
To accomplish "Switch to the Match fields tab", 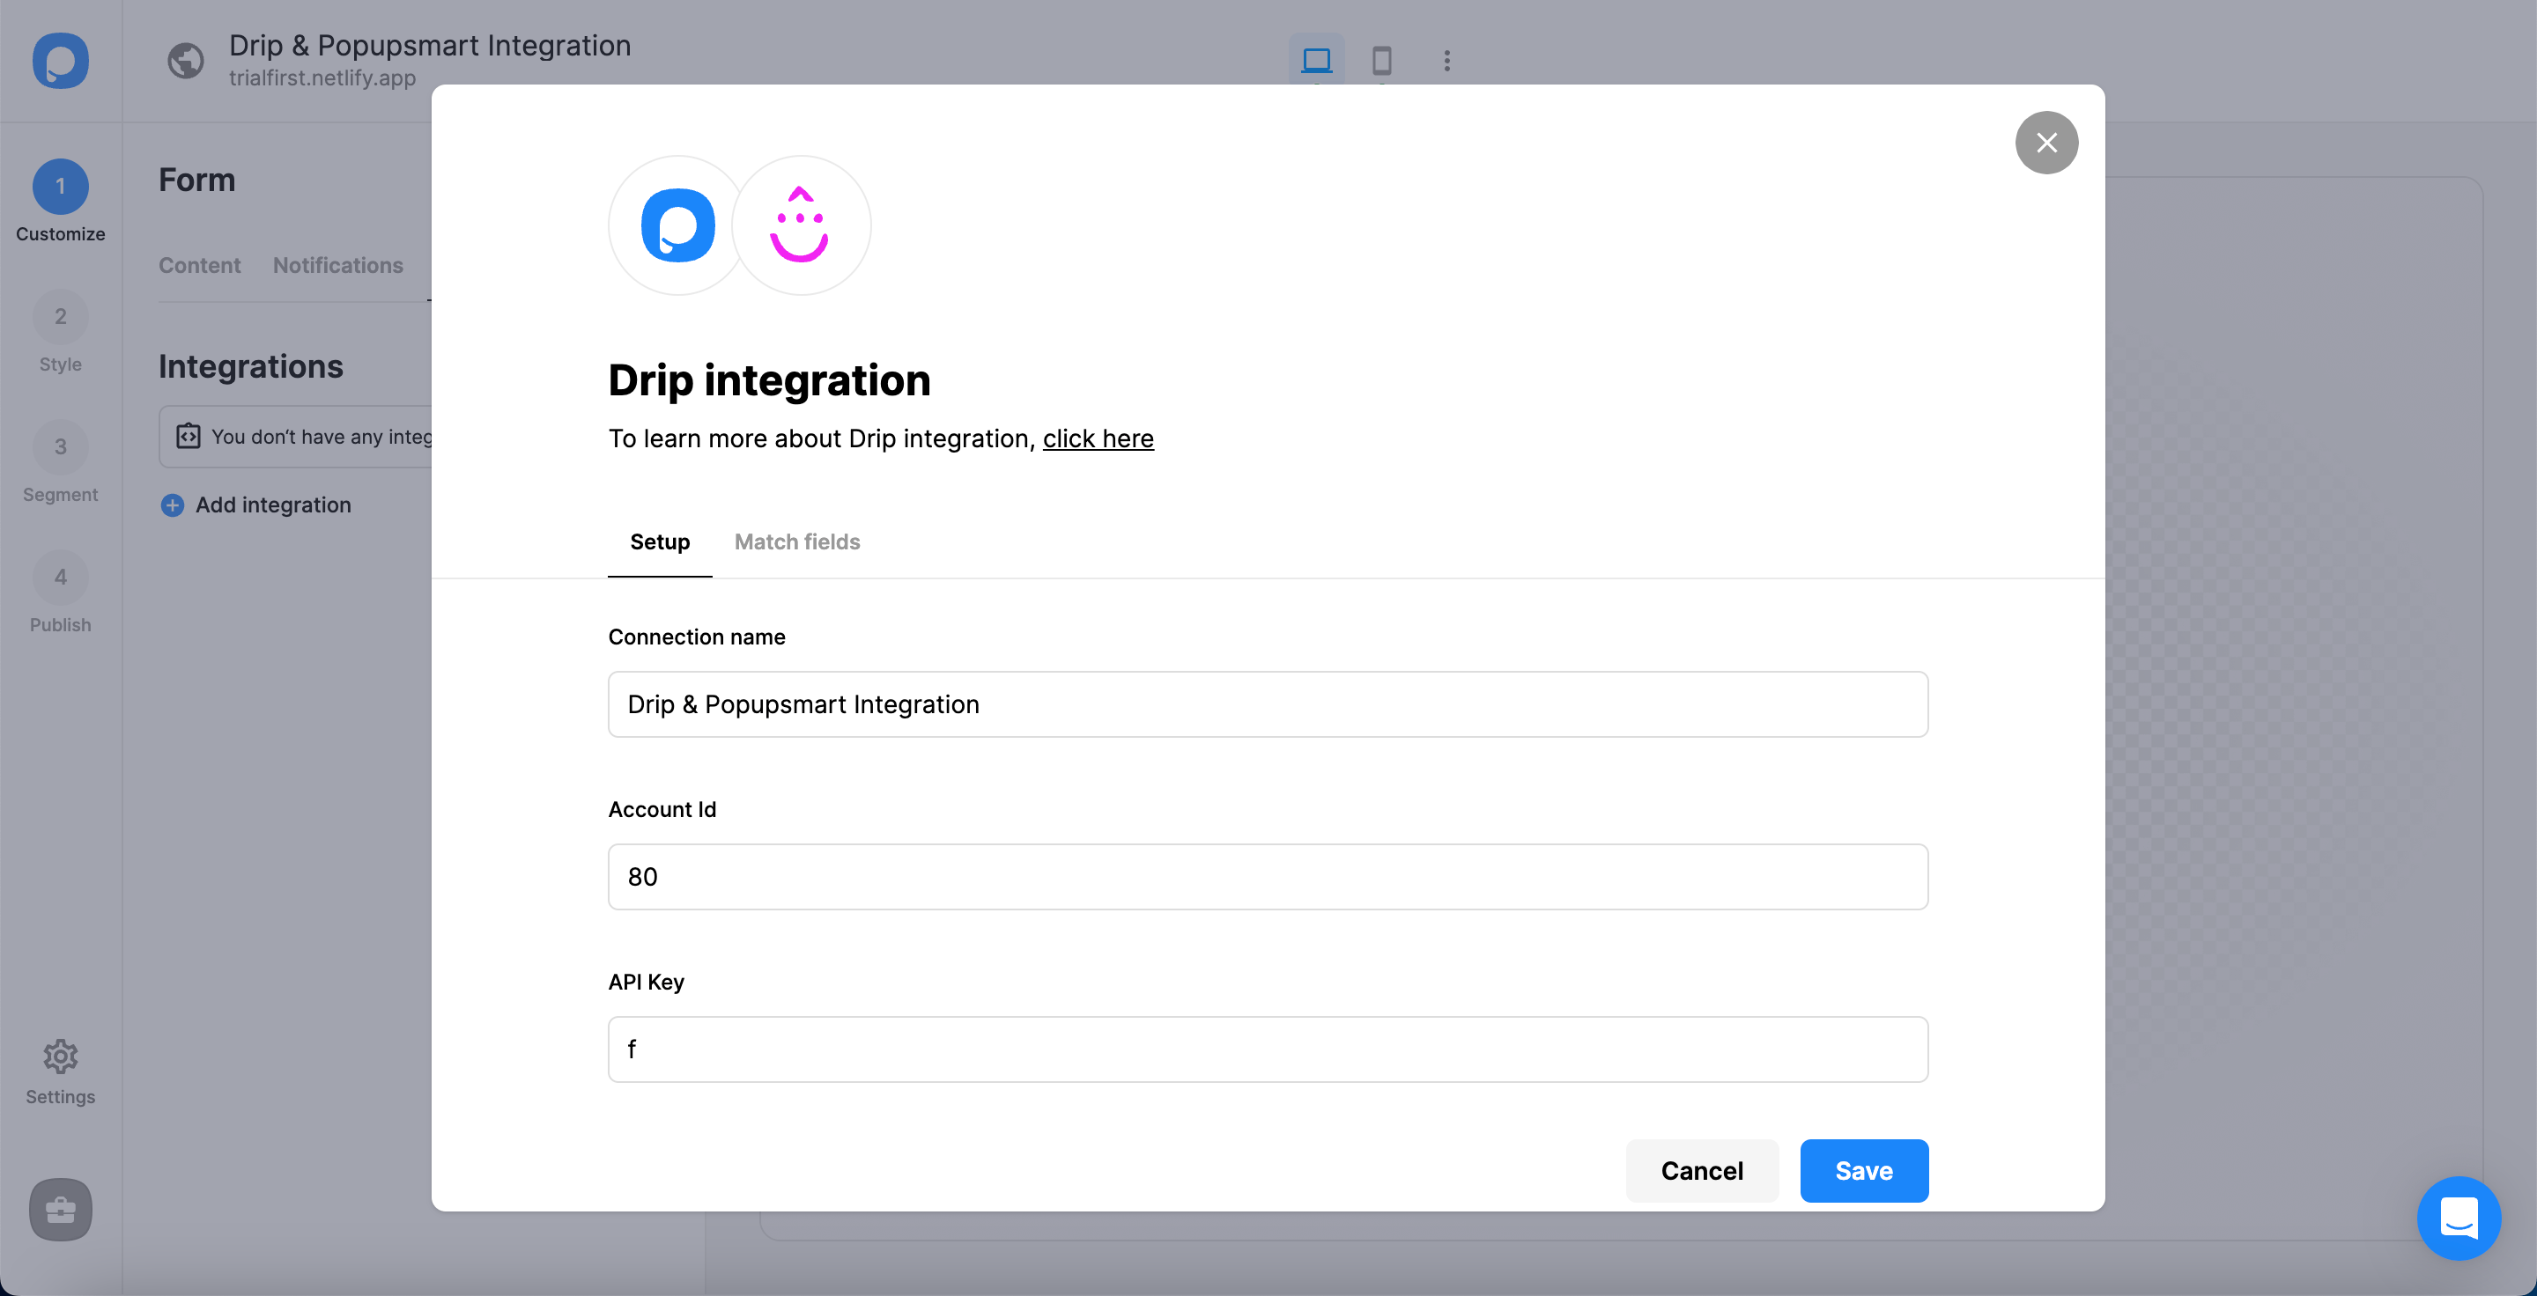I will coord(796,541).
